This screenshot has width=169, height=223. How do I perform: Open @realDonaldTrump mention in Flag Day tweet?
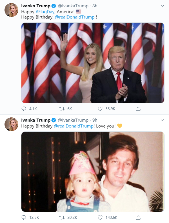point(74,17)
